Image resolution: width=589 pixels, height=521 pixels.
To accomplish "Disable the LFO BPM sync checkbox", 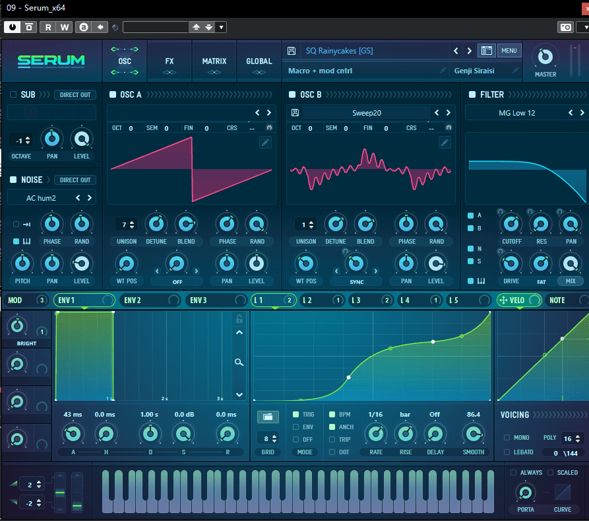I will (332, 415).
